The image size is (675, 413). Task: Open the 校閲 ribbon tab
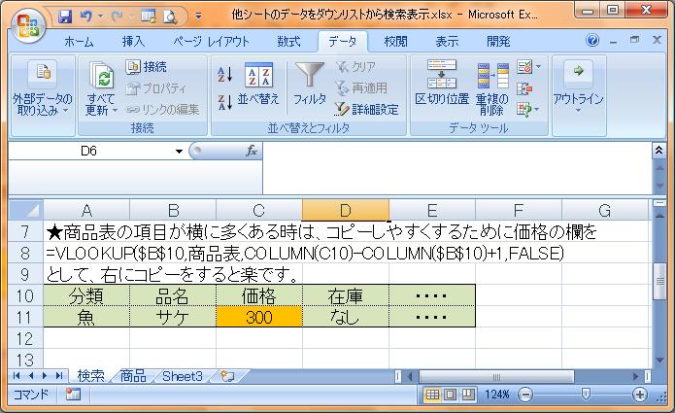coord(395,42)
